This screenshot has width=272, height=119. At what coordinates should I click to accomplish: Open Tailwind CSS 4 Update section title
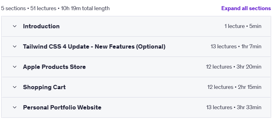[94, 46]
